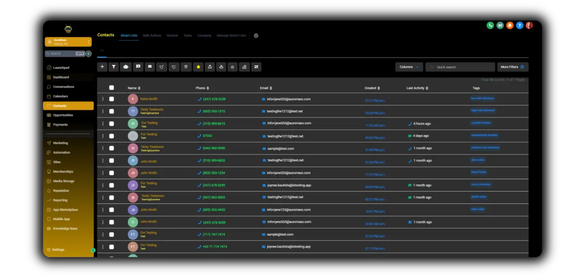Select checkbox for (646) 960-9330 row
This screenshot has height=280, width=585.
[112, 148]
